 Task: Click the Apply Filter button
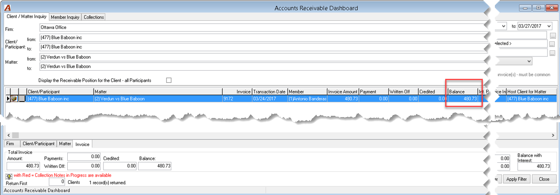tap(517, 179)
